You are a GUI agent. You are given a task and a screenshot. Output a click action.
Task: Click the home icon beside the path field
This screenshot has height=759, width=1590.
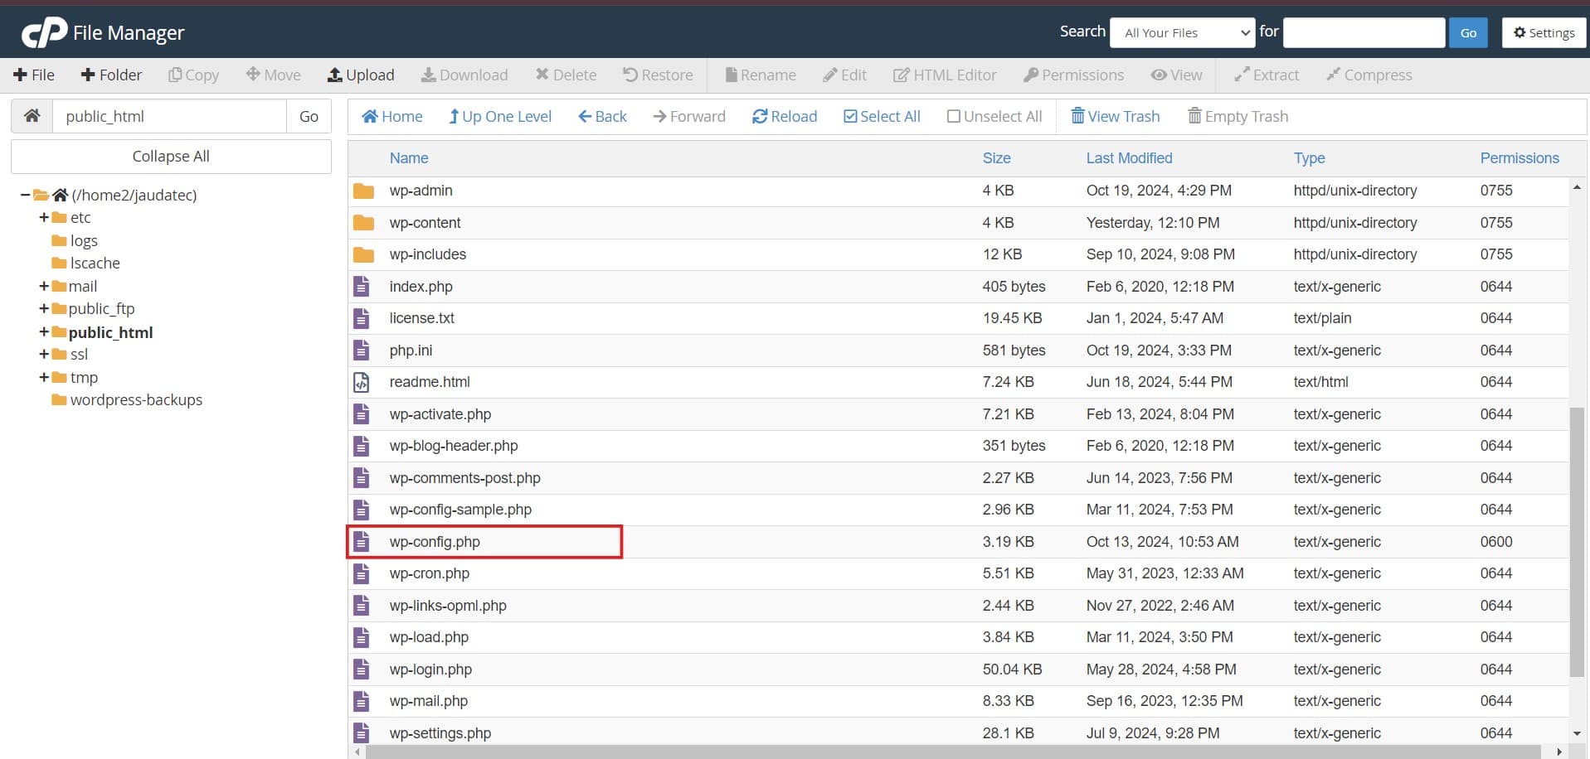click(x=32, y=116)
